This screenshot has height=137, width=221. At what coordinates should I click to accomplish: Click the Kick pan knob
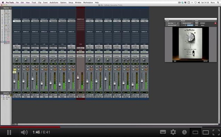(x=26, y=60)
